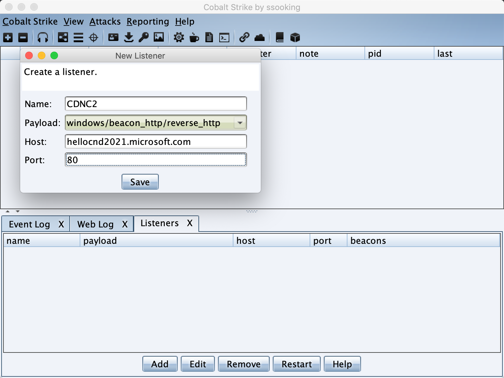
Task: Open keystrokes via the key icon
Action: pos(144,37)
